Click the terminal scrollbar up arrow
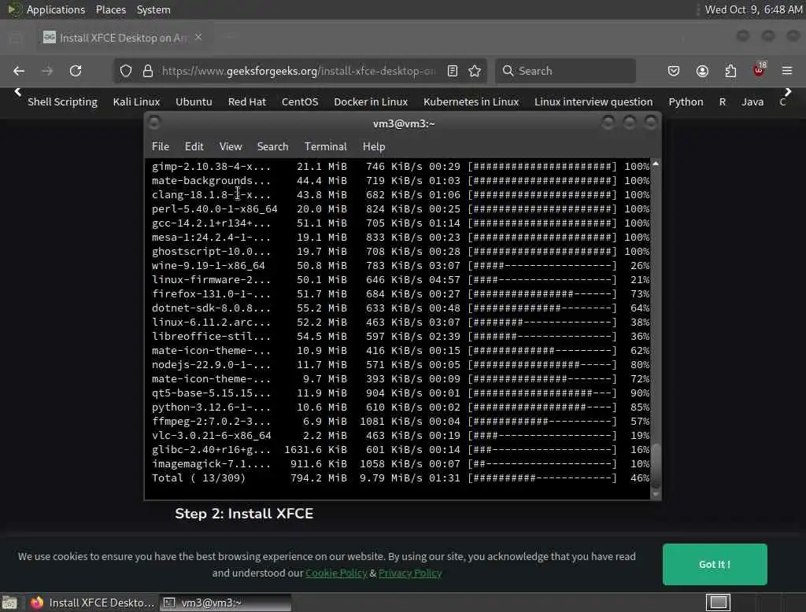The height and width of the screenshot is (612, 806). click(656, 164)
